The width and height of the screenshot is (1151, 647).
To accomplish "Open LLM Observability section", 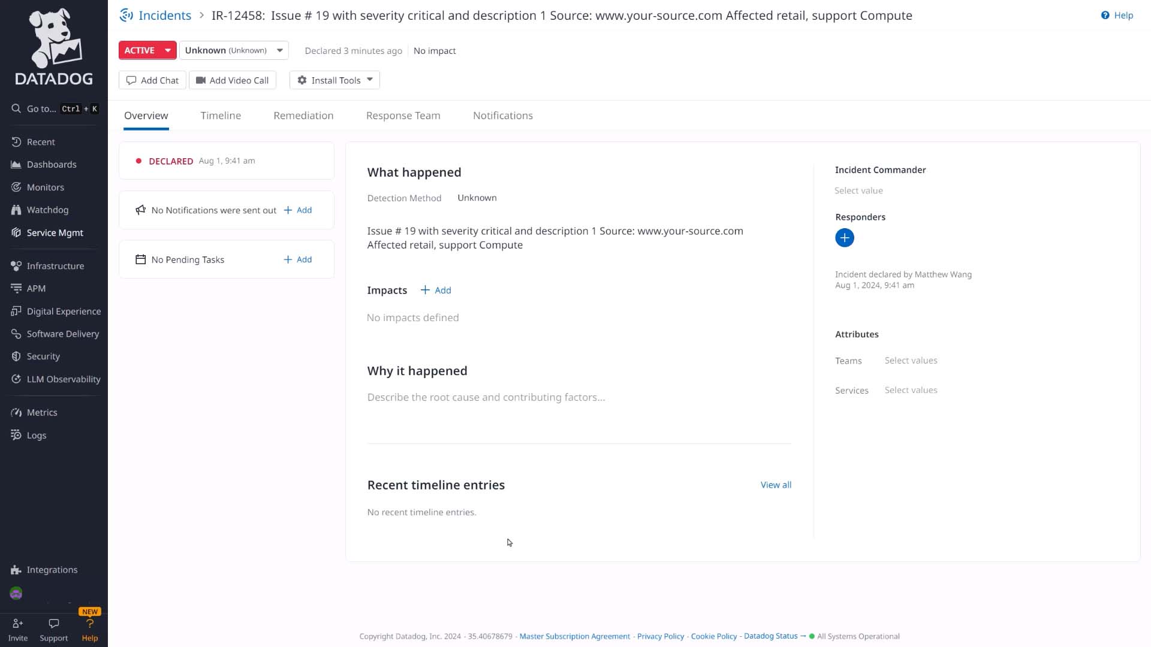I will (64, 379).
